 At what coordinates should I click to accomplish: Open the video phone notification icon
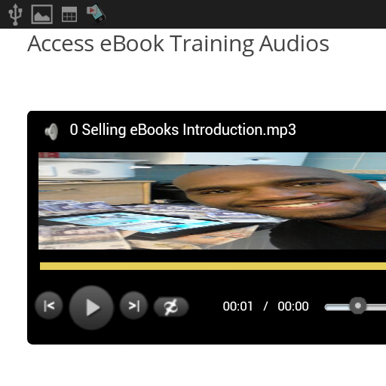point(96,14)
